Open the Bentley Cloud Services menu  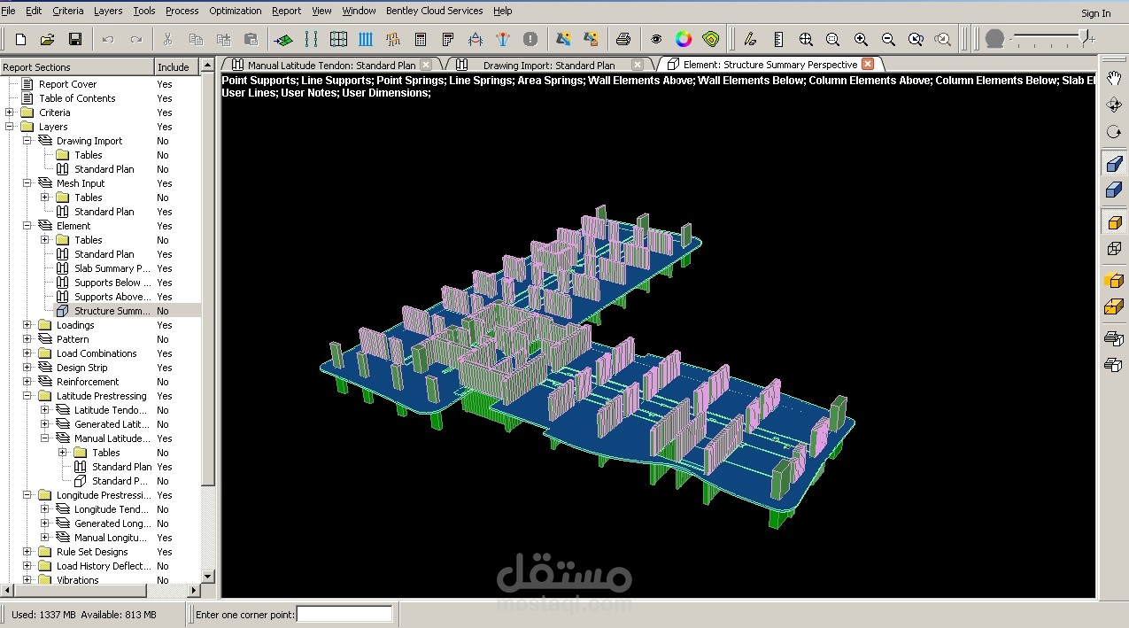pyautogui.click(x=435, y=11)
